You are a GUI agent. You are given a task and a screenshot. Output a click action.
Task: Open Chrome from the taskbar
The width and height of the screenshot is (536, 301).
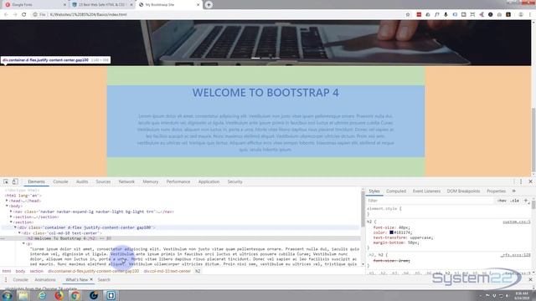coord(75,295)
